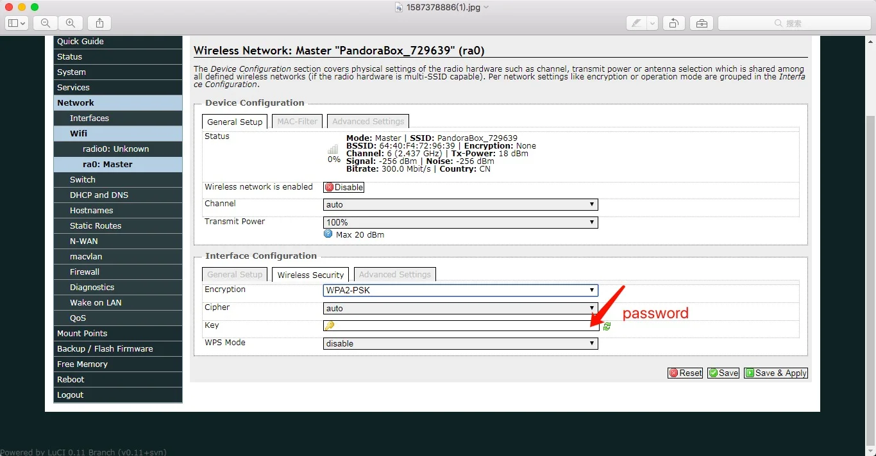Viewport: 876px width, 456px height.
Task: Click Save & Apply button
Action: [776, 373]
